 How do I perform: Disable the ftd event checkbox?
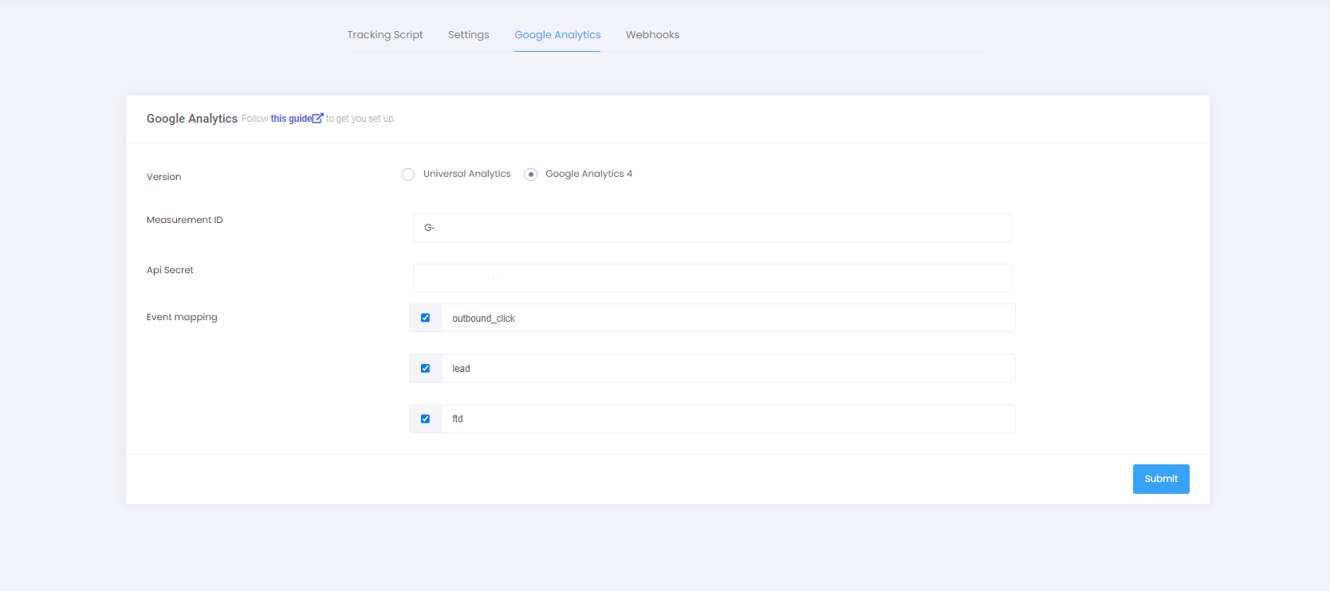pos(425,419)
